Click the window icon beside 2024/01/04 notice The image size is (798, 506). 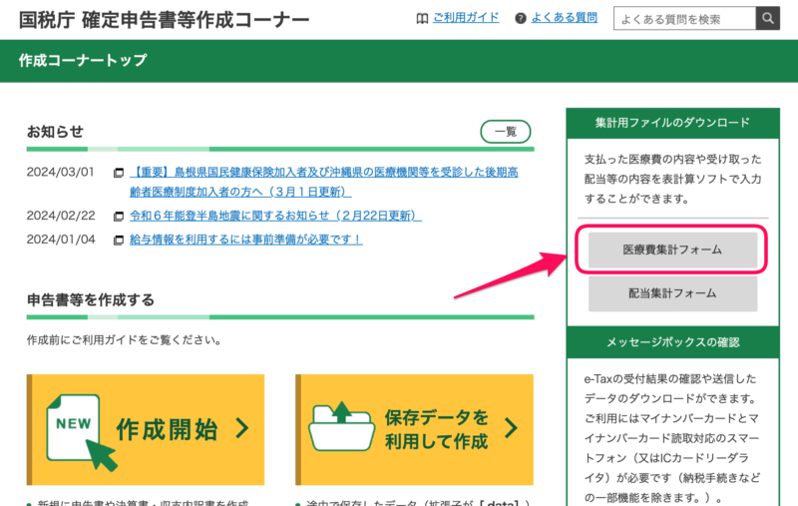(x=118, y=240)
